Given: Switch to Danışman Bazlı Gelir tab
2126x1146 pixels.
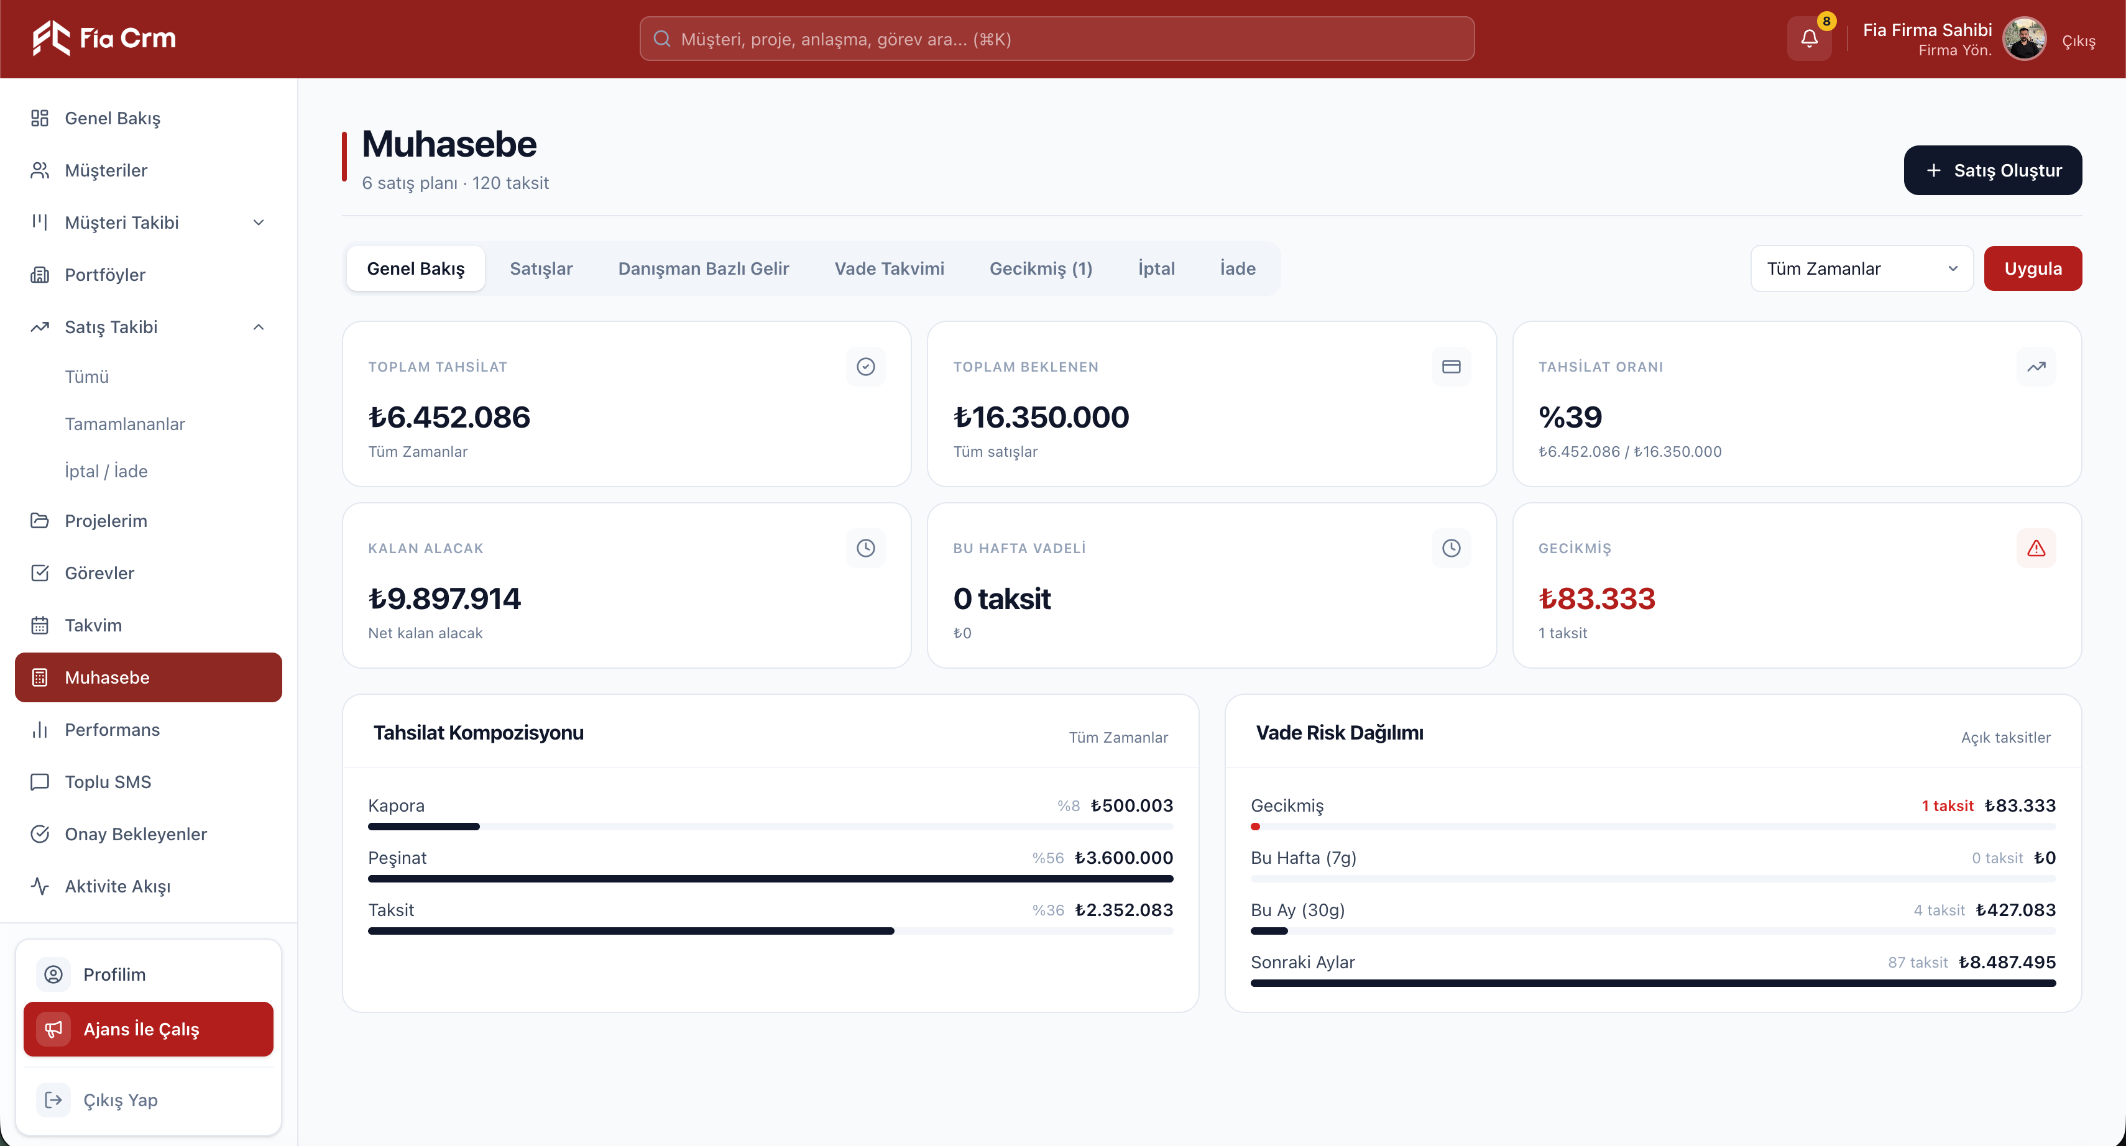Looking at the screenshot, I should tap(703, 268).
